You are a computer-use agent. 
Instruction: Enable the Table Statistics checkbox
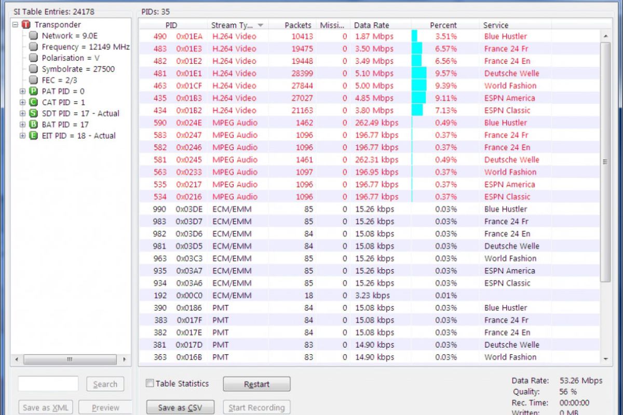150,383
